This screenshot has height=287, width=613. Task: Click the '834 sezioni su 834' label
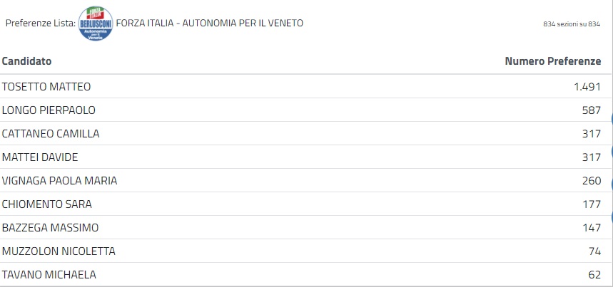pyautogui.click(x=572, y=24)
